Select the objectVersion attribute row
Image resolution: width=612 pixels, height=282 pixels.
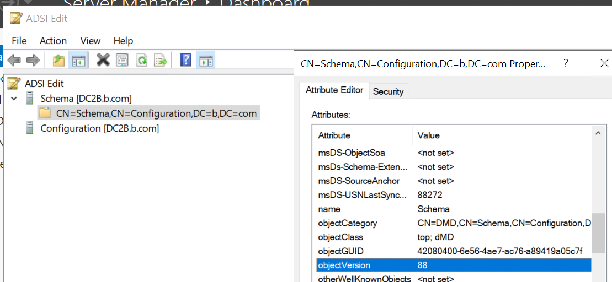pos(454,265)
